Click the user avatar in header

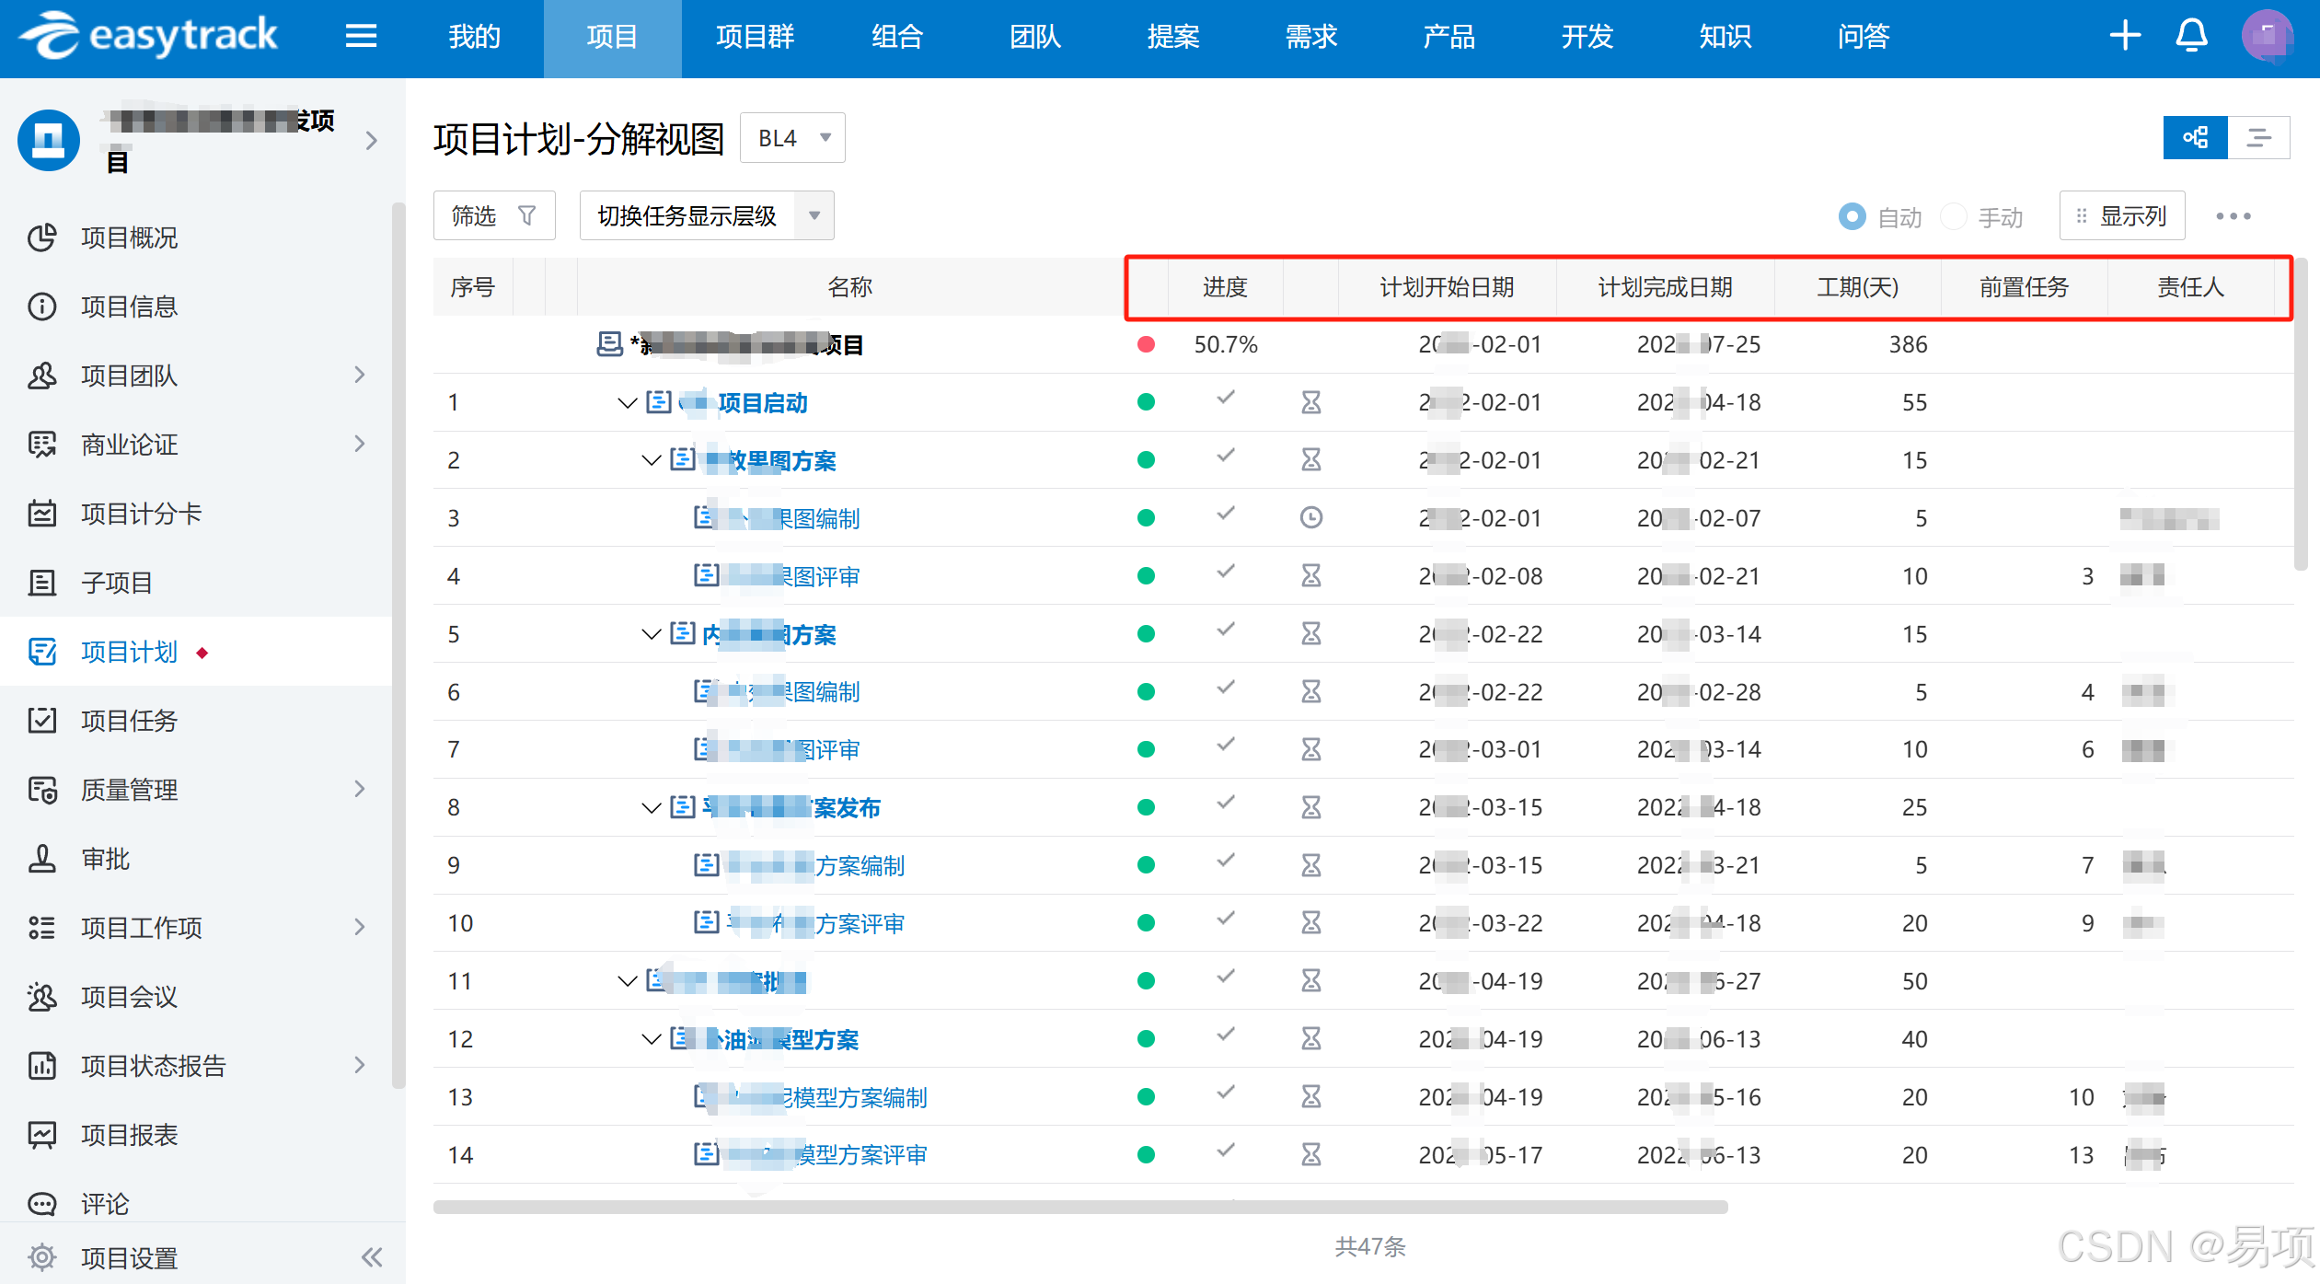coord(2267,37)
